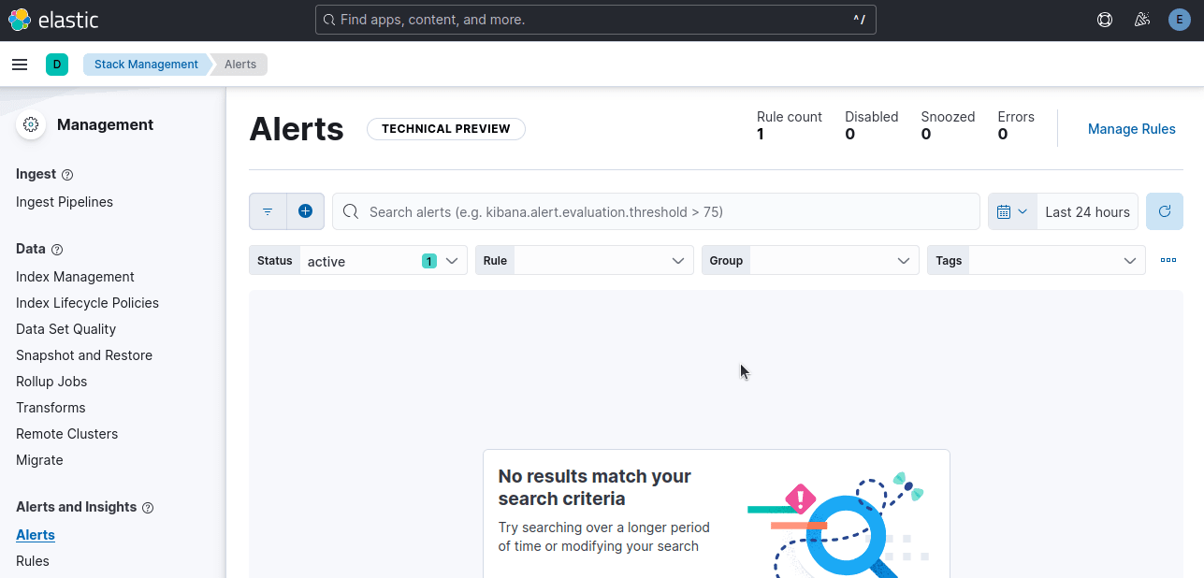Open Migrate page
The height and width of the screenshot is (578, 1204).
point(39,460)
